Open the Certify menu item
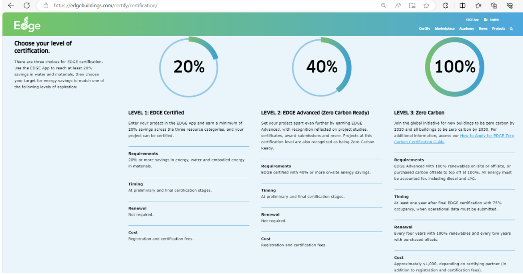 point(424,29)
